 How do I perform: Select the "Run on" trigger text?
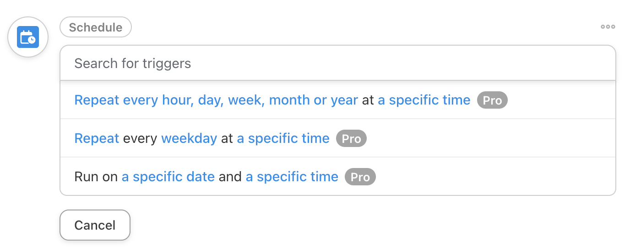pyautogui.click(x=96, y=177)
